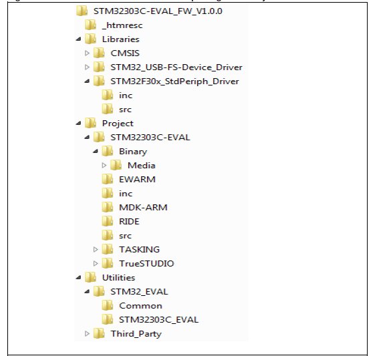Screen dimensions: 387x356
Task: Click the inc folder icon under StdPeriph_Driver
Action: [x=108, y=95]
